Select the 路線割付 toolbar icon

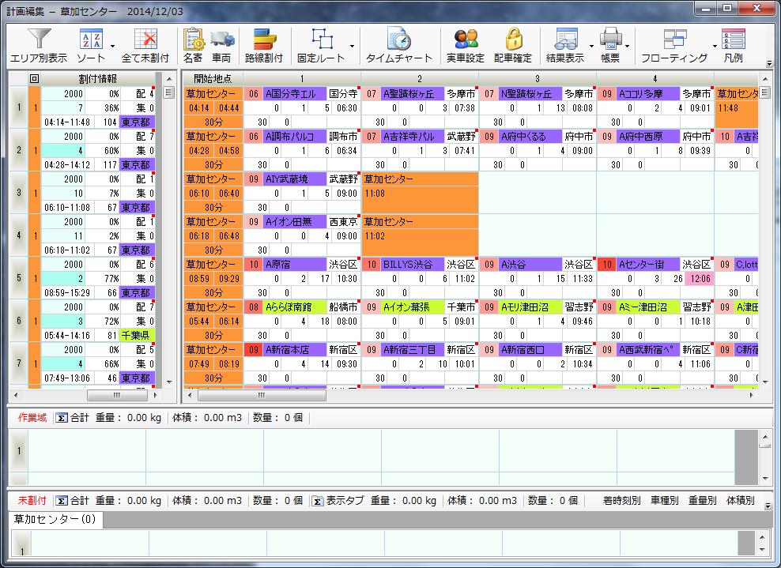click(263, 39)
